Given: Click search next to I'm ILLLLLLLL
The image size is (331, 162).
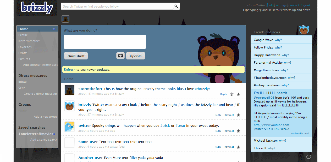Looking at the screenshot, I should tap(282, 93).
